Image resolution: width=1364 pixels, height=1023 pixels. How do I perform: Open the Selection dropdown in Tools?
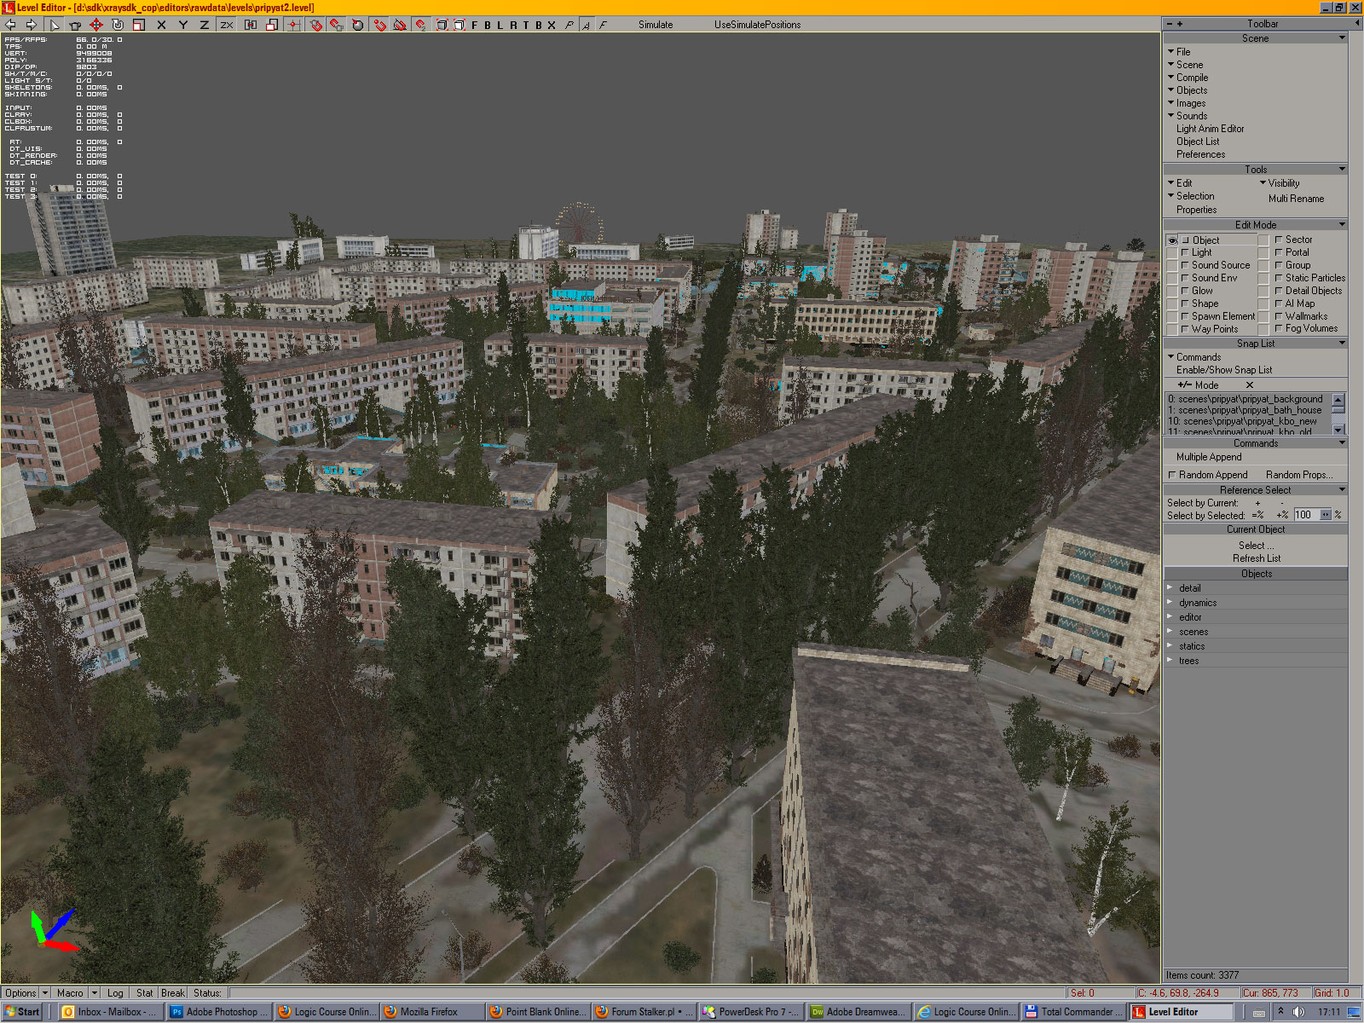pos(1191,196)
